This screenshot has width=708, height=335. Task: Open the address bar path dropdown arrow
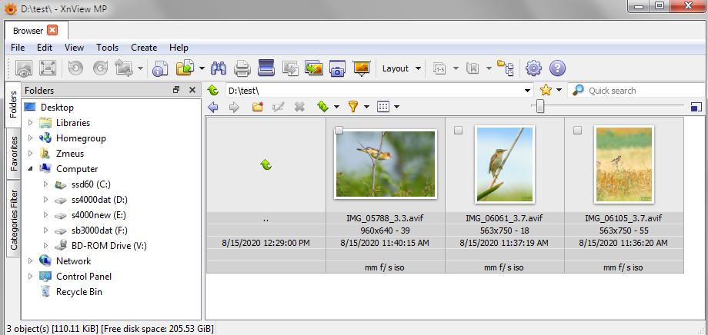(x=527, y=91)
